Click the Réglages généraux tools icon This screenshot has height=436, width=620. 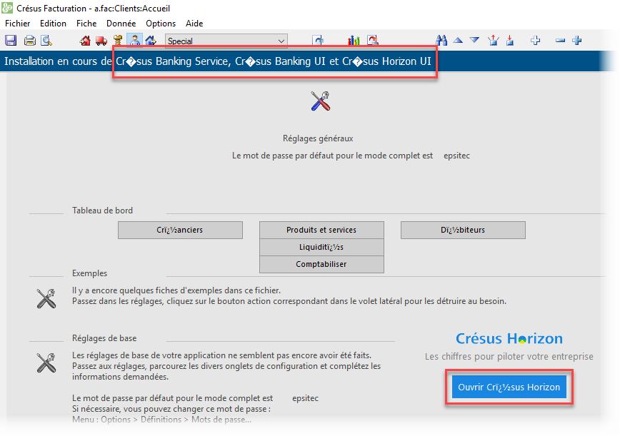pyautogui.click(x=320, y=101)
